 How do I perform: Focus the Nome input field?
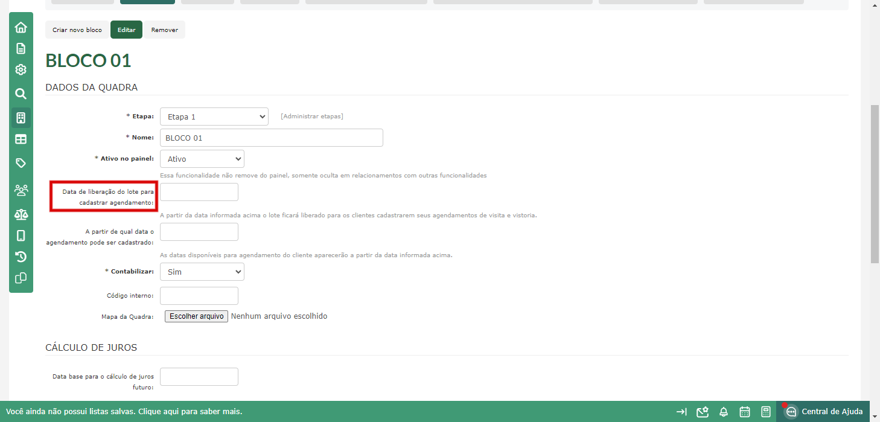272,138
